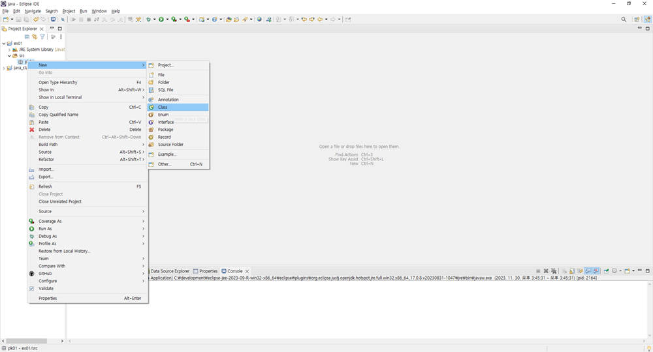
Task: Open the Open Perspective icon
Action: [637, 20]
